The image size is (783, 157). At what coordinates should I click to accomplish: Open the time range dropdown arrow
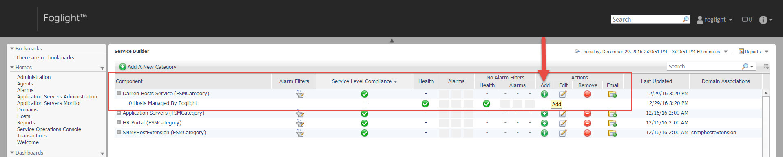click(x=725, y=52)
